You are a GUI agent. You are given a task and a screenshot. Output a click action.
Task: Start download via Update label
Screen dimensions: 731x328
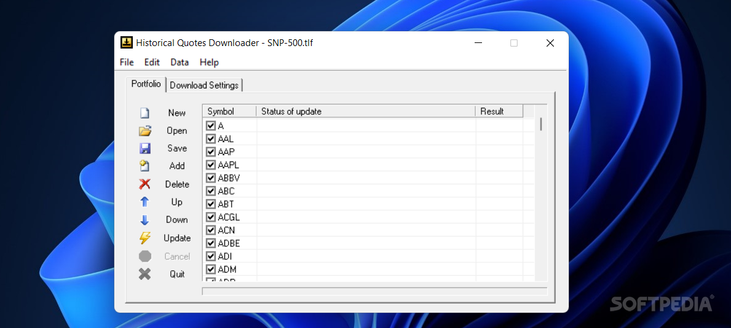tap(177, 238)
